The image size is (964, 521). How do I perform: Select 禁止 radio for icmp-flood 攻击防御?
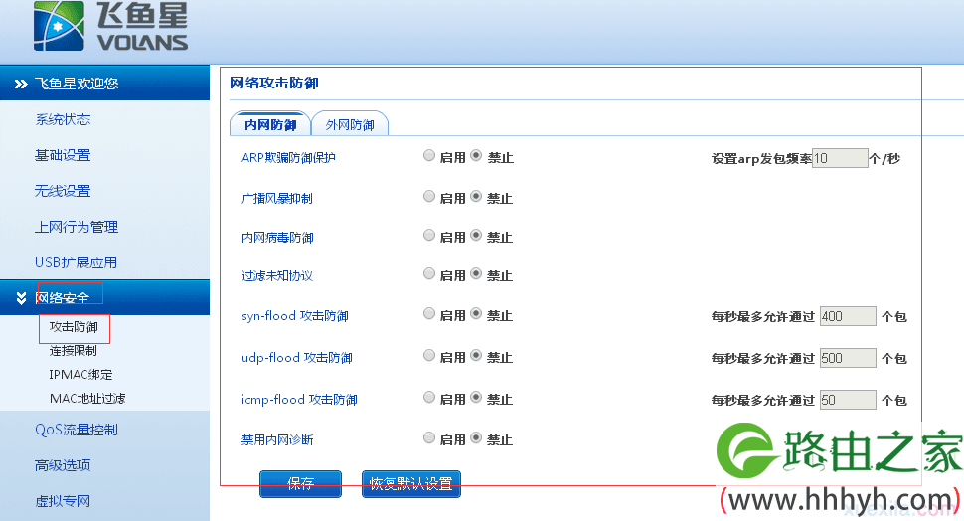[x=476, y=398]
